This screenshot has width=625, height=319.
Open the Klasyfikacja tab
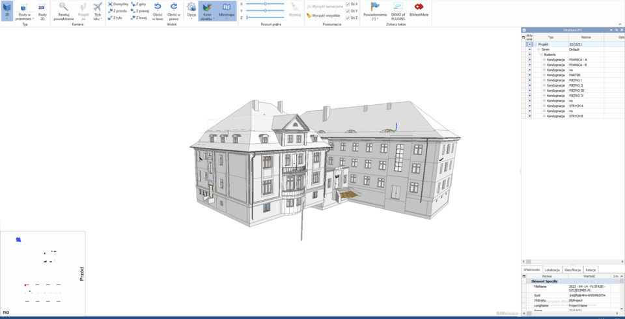572,270
